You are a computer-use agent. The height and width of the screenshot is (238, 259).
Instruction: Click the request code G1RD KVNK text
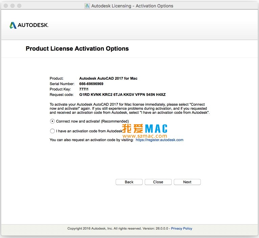(122, 95)
